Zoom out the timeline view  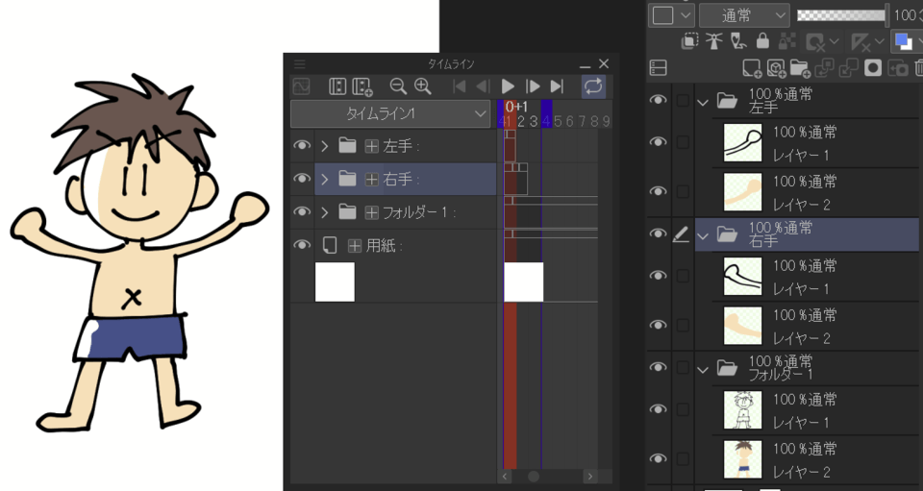coord(398,86)
